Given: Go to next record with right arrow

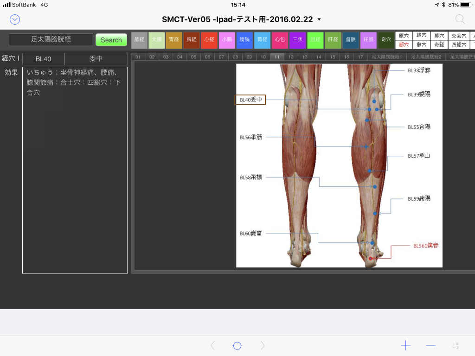Looking at the screenshot, I should (263, 345).
